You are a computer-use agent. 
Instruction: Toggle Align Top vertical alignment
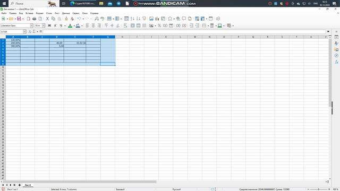coord(106,25)
